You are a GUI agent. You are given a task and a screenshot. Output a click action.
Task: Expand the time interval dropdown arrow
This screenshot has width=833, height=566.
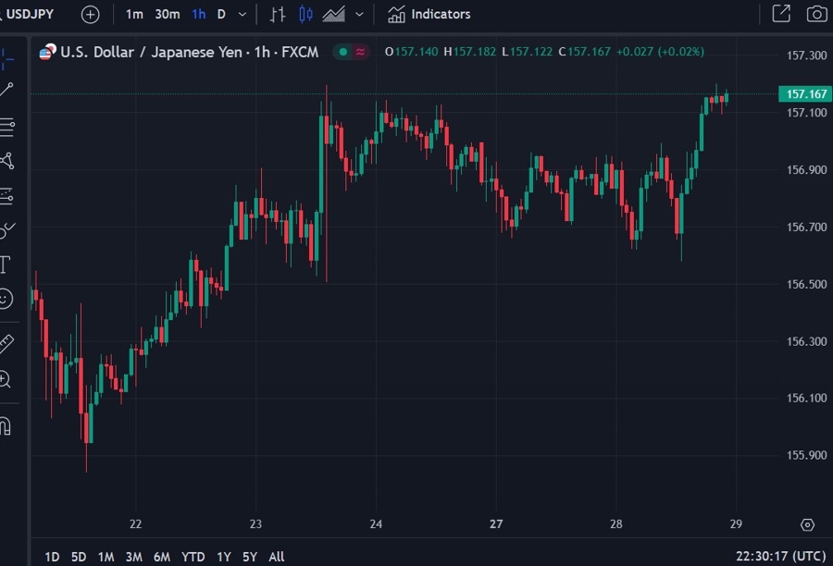click(x=242, y=14)
